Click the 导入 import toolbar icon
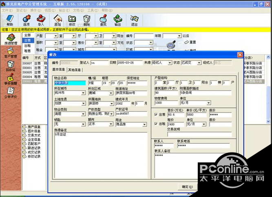The width and height of the screenshot is (272, 197). pyautogui.click(x=41, y=20)
